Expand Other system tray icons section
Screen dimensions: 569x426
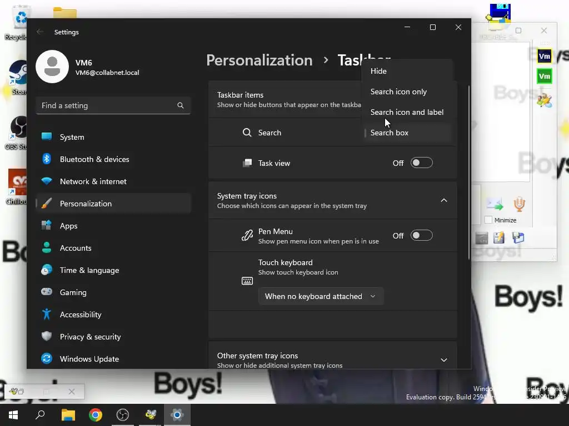[x=443, y=360]
